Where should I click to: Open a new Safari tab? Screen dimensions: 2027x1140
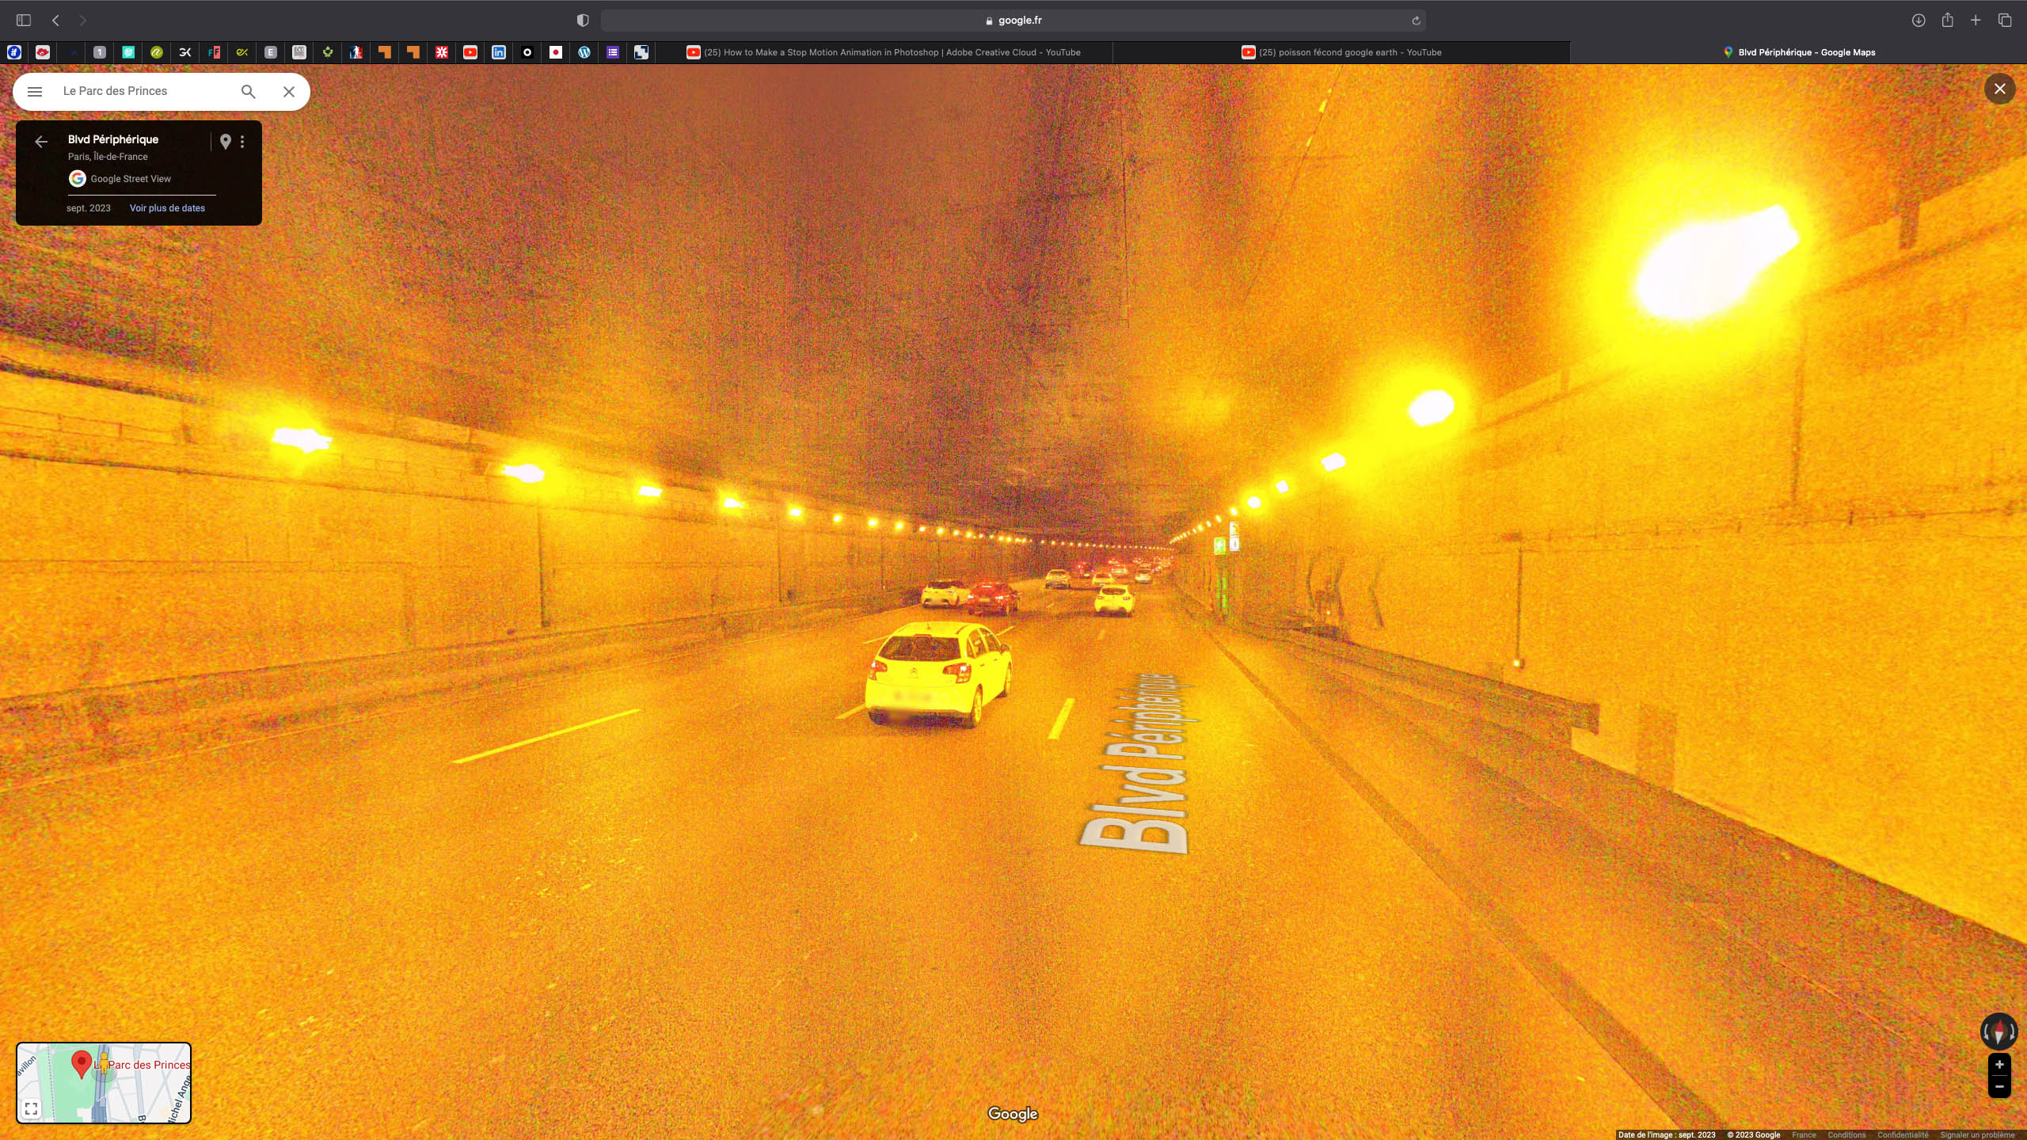1976,21
